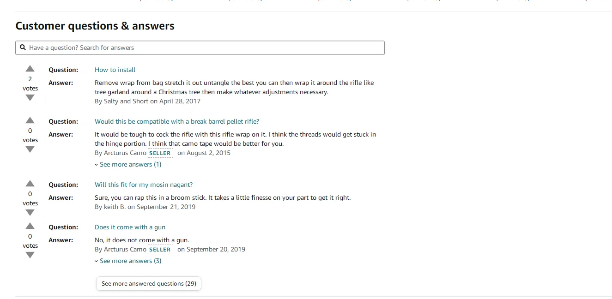Click SELLER badge on September 20, 2019 answer
The width and height of the screenshot is (612, 299).
point(160,250)
